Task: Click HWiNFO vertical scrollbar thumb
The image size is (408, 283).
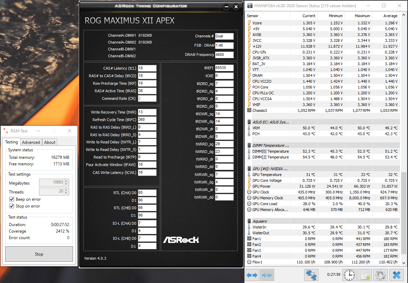Action: 404,213
